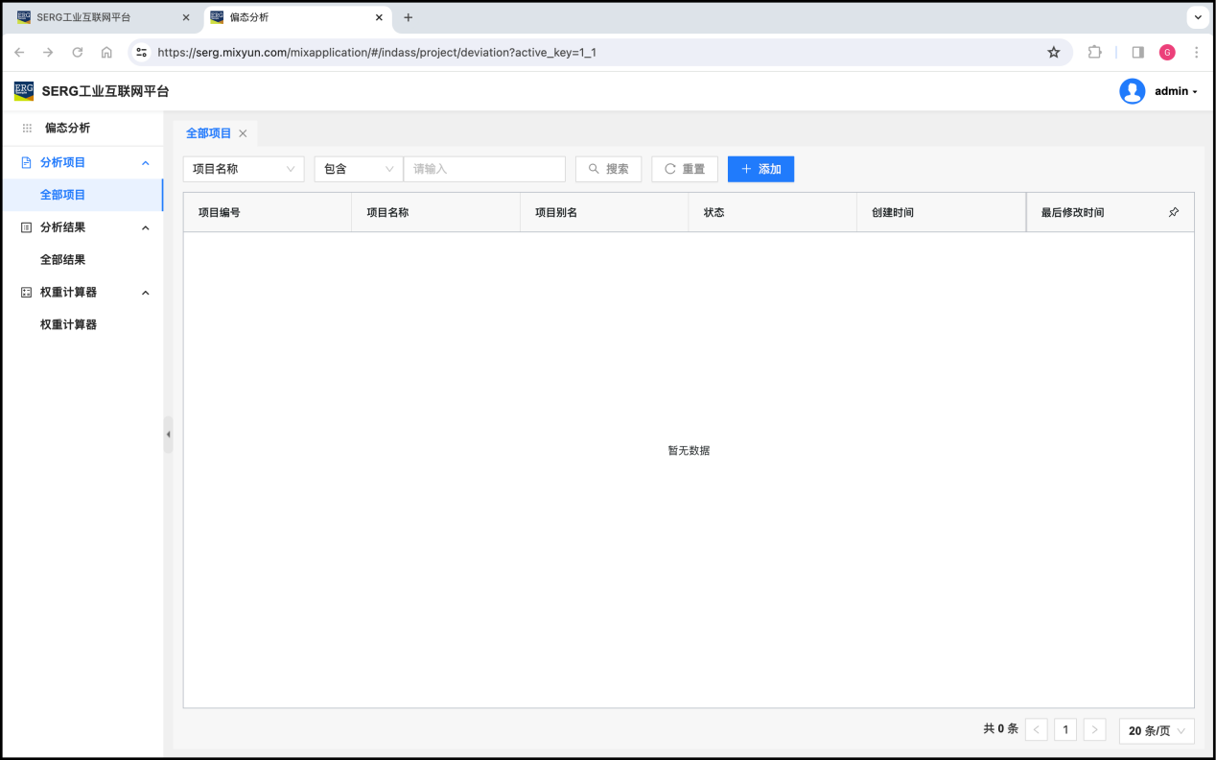
Task: Bookmark this page with the star icon
Action: click(x=1054, y=53)
